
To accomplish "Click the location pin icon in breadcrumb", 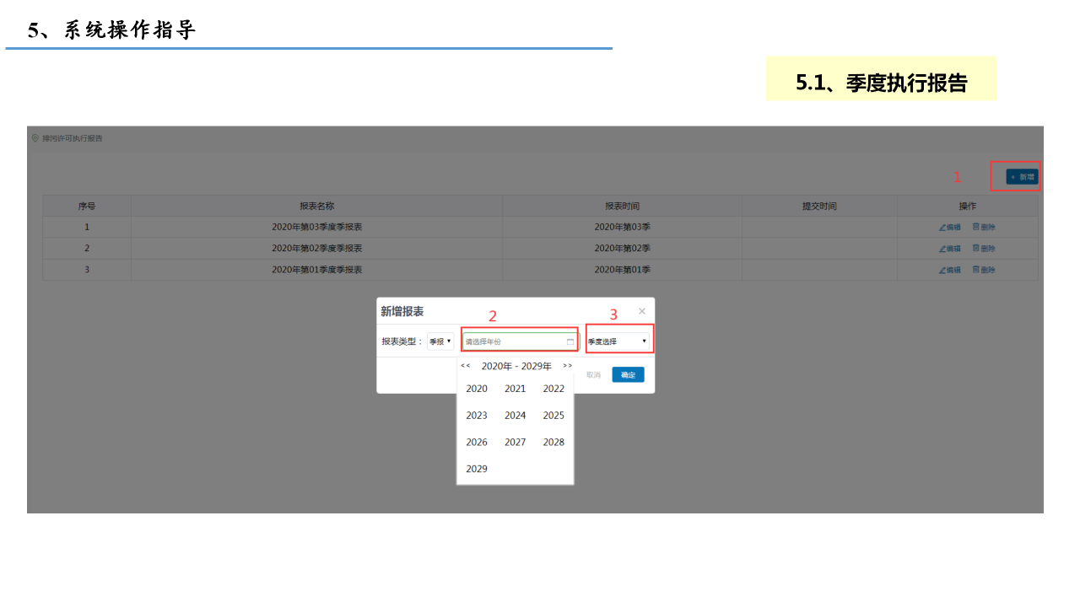I will [35, 138].
